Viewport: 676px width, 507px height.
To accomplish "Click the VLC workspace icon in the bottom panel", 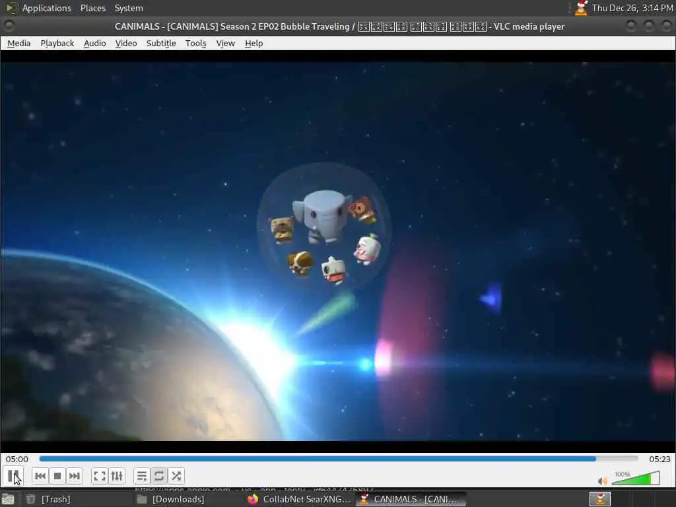I will click(x=599, y=499).
